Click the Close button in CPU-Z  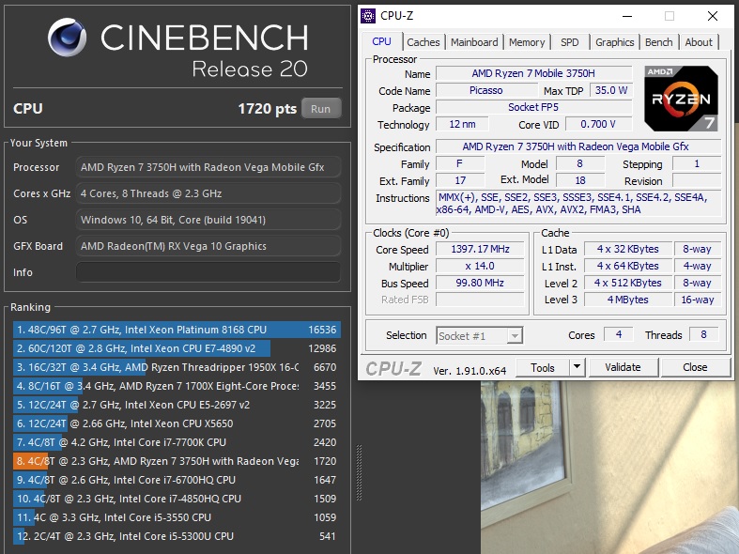coord(695,367)
